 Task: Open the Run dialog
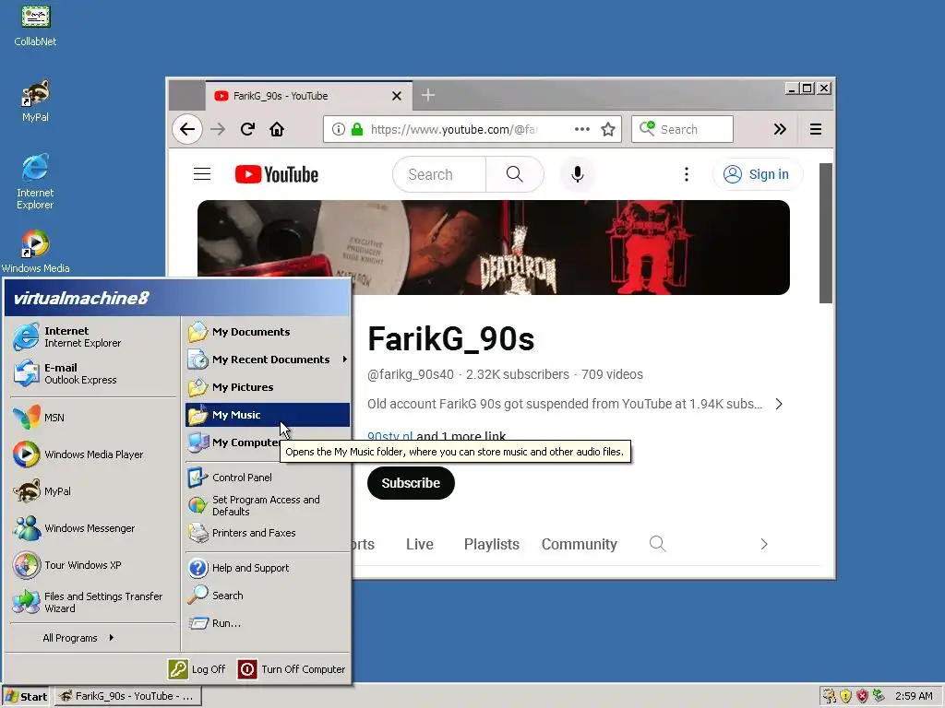coord(267,623)
